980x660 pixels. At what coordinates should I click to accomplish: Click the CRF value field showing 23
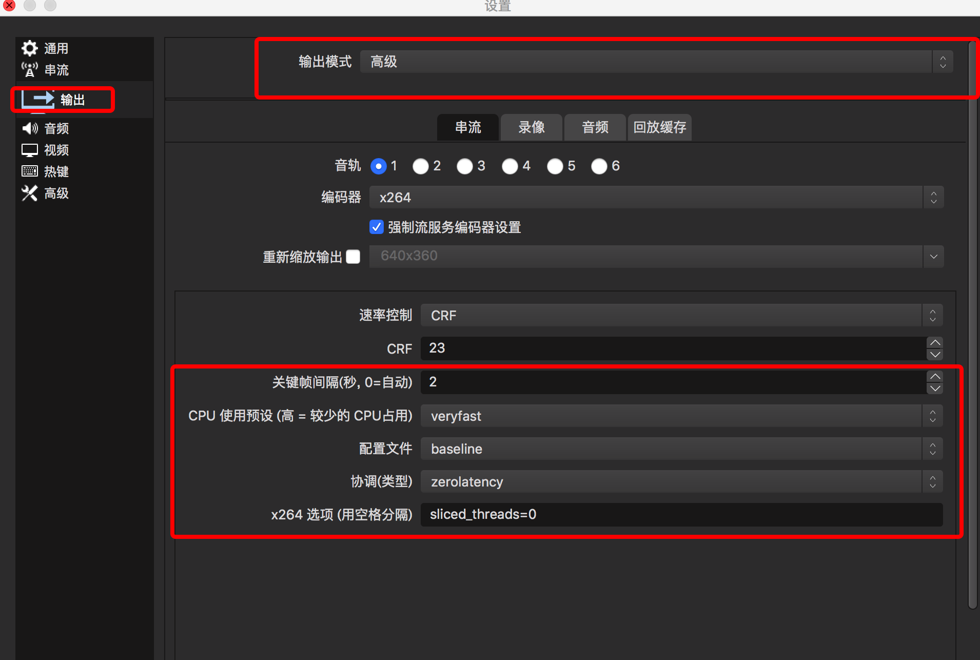click(x=674, y=348)
